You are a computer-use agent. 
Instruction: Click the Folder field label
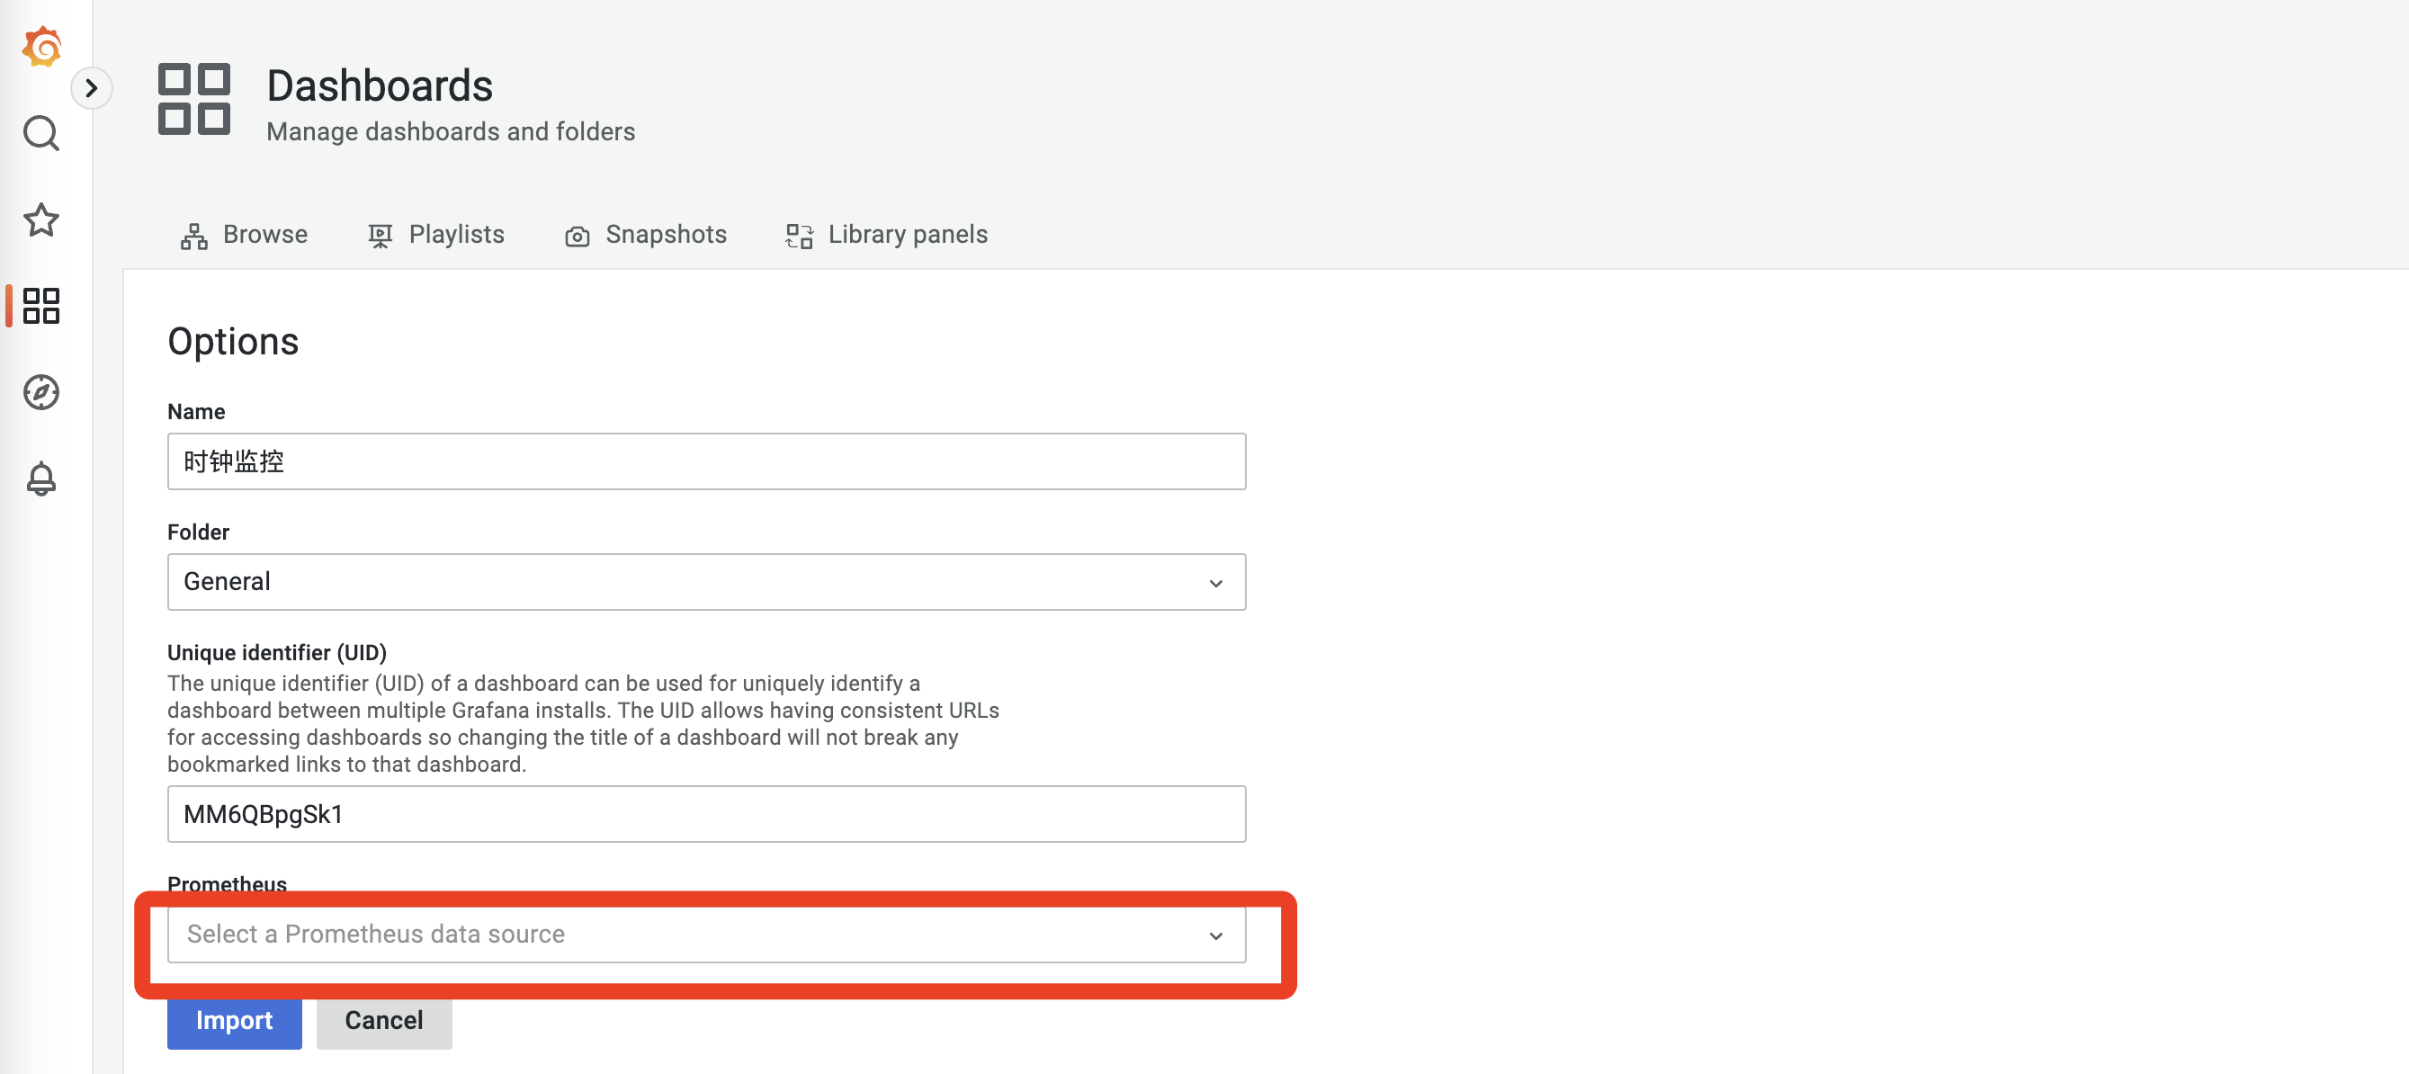(198, 532)
